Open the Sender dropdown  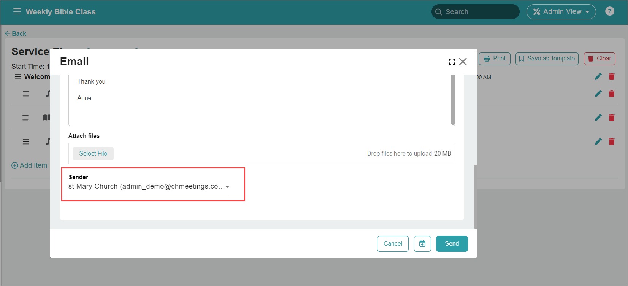click(x=149, y=187)
